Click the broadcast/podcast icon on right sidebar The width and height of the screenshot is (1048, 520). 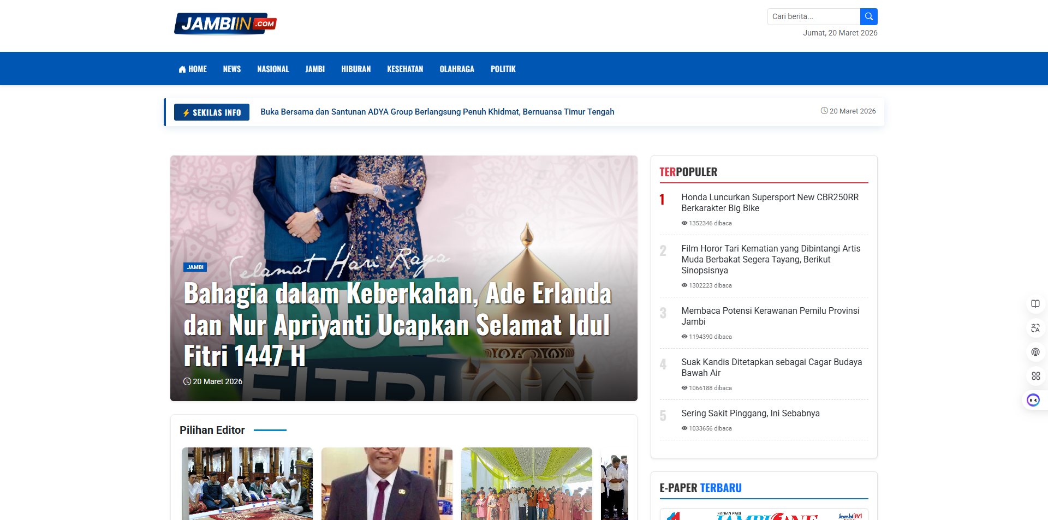point(1035,352)
